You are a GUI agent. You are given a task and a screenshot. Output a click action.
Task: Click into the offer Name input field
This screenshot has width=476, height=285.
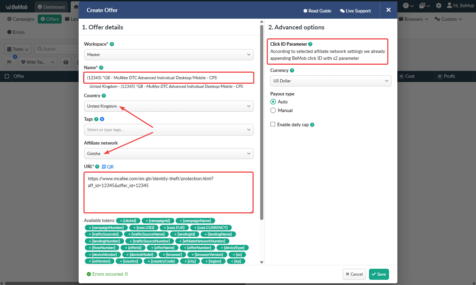click(x=169, y=77)
